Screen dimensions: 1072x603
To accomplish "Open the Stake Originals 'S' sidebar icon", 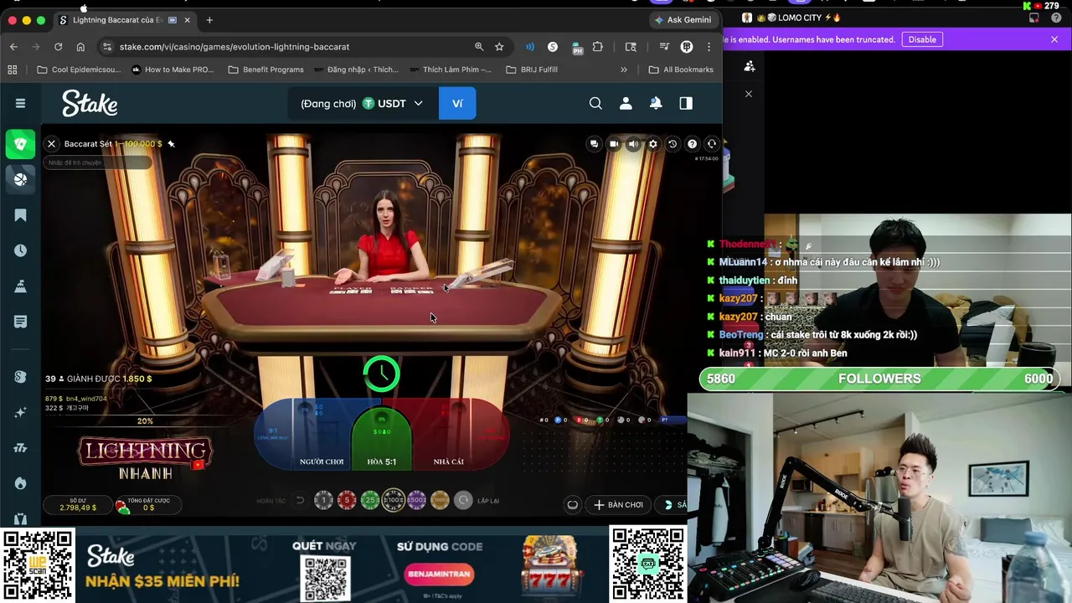I will [20, 377].
